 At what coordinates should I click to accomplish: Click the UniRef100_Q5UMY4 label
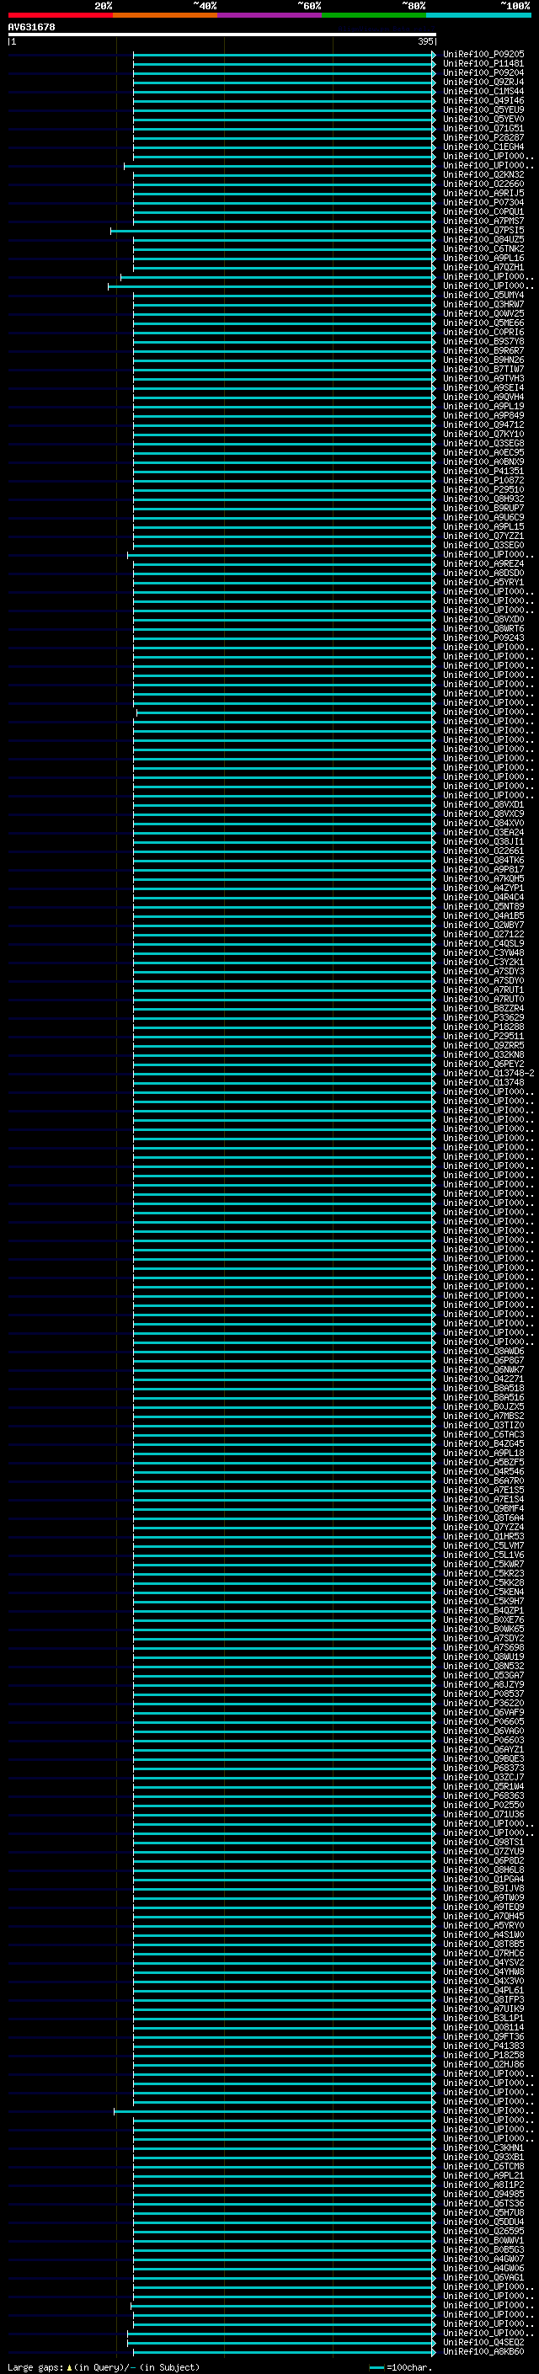(x=483, y=296)
